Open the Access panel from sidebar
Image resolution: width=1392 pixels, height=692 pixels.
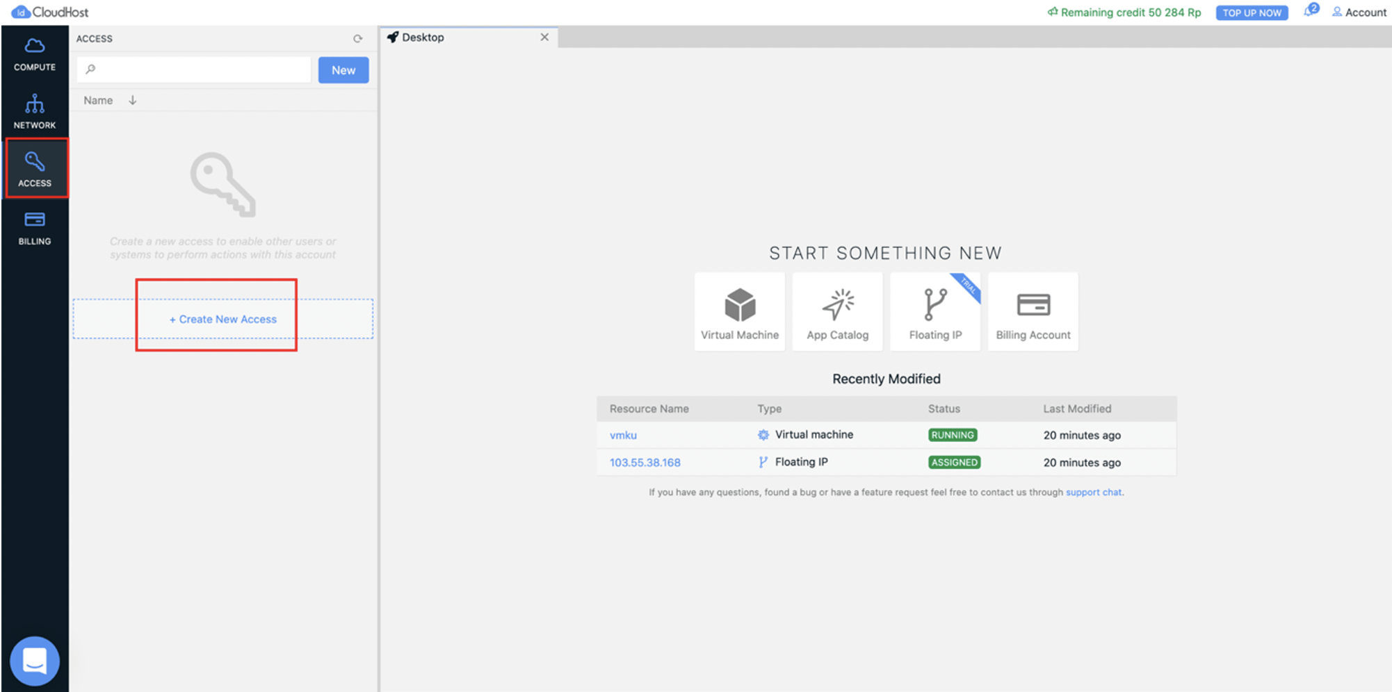34,167
